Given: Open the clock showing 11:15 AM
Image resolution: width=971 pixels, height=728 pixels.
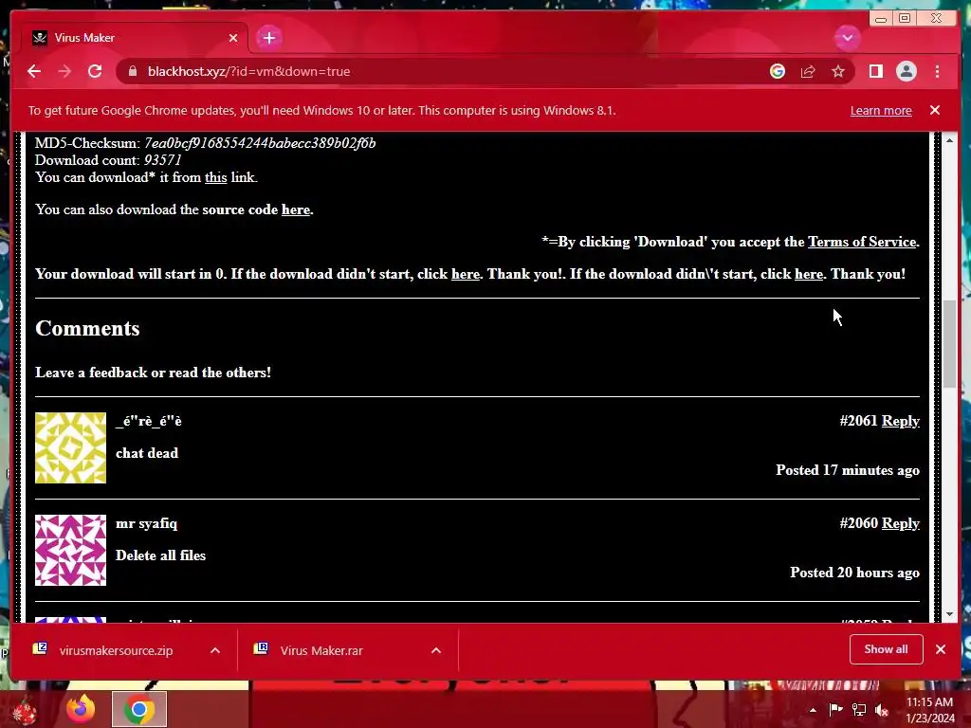Looking at the screenshot, I should (x=929, y=709).
